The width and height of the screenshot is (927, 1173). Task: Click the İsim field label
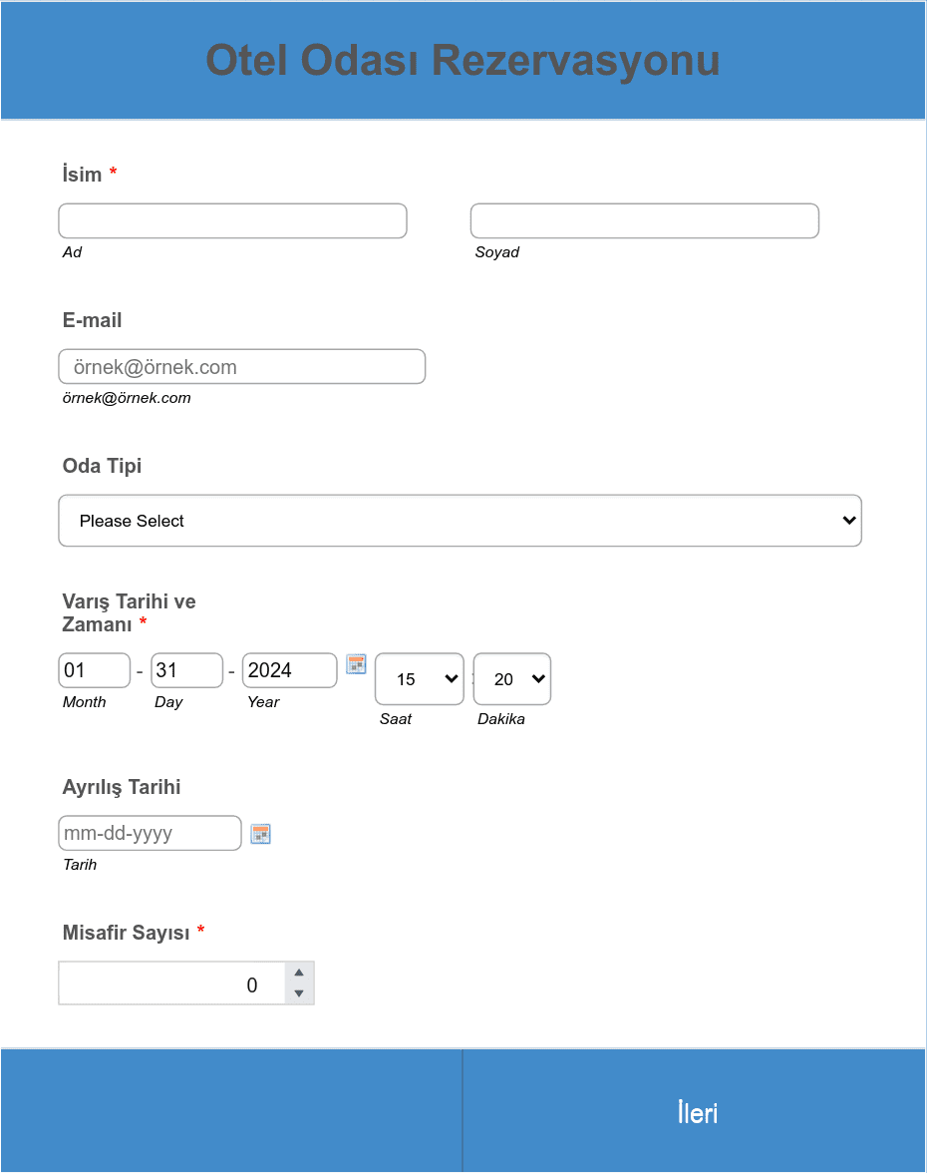[82, 175]
